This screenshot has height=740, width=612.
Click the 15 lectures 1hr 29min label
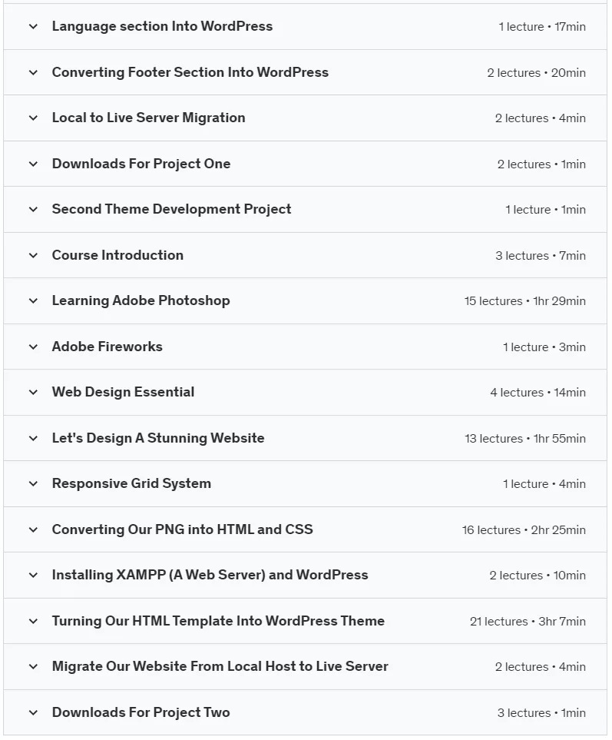(525, 301)
